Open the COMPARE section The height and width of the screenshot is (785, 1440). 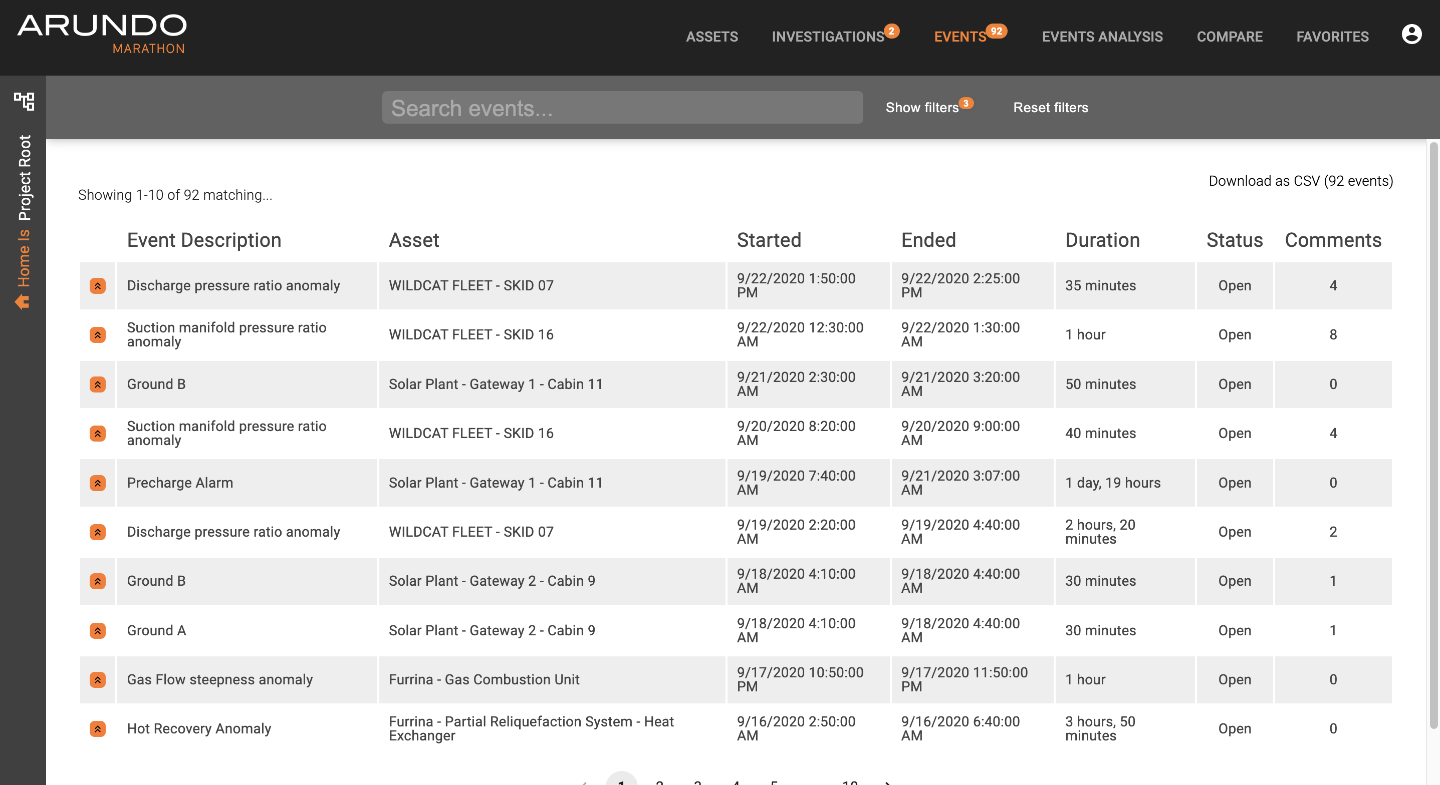[1229, 37]
